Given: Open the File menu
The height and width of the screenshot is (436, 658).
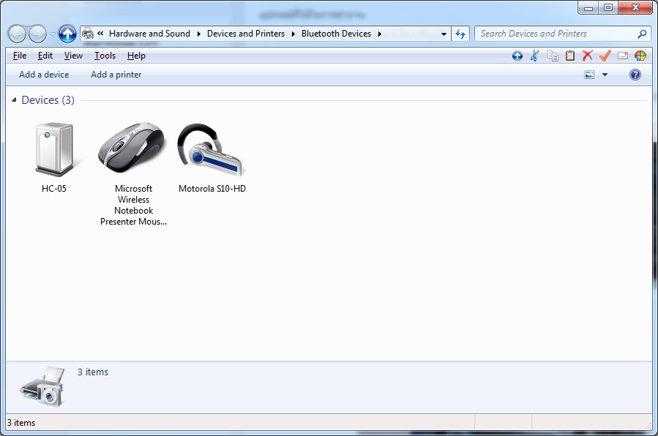Looking at the screenshot, I should point(20,56).
